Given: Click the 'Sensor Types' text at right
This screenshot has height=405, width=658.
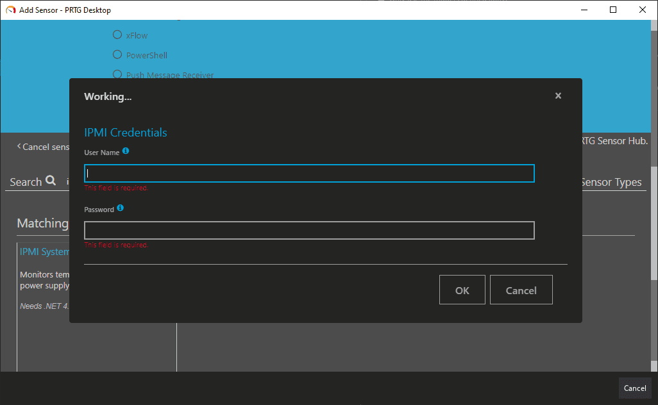Looking at the screenshot, I should coord(611,183).
